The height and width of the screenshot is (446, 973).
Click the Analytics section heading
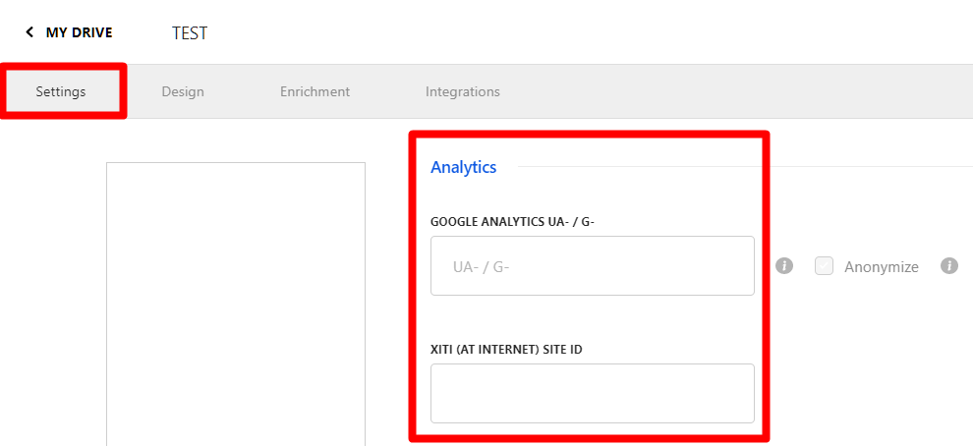point(463,167)
